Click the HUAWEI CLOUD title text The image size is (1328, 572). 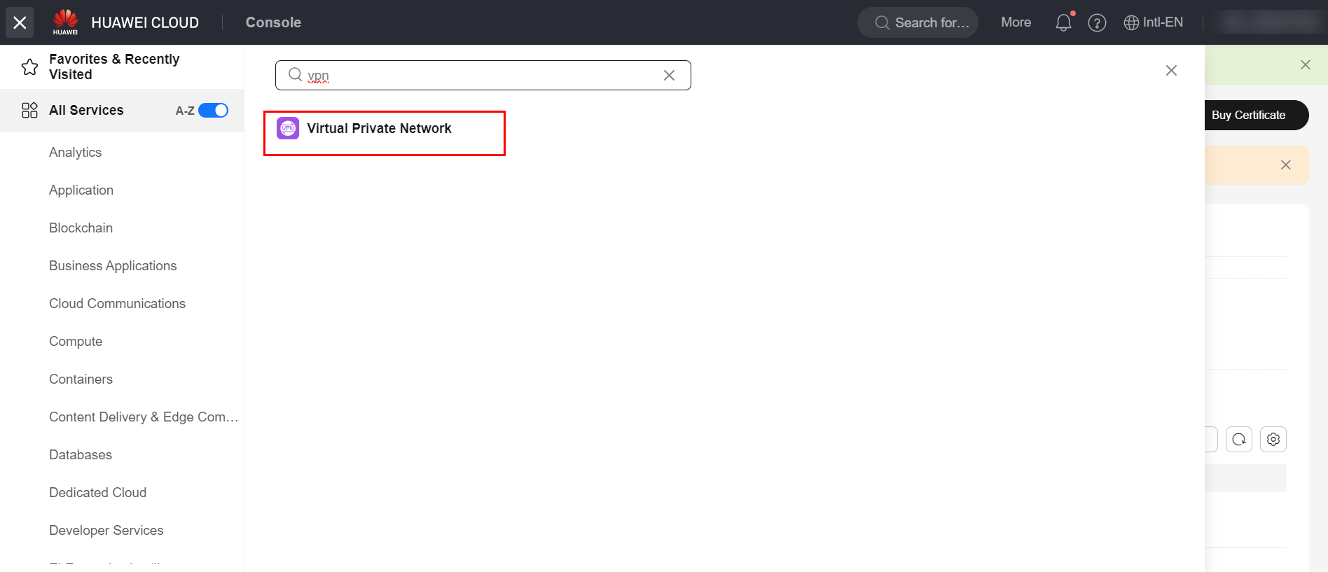pos(145,22)
